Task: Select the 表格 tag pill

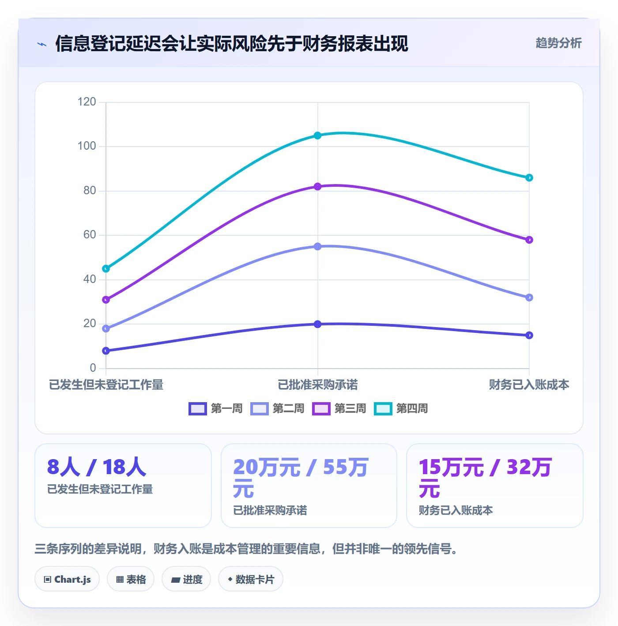Action: click(x=131, y=579)
